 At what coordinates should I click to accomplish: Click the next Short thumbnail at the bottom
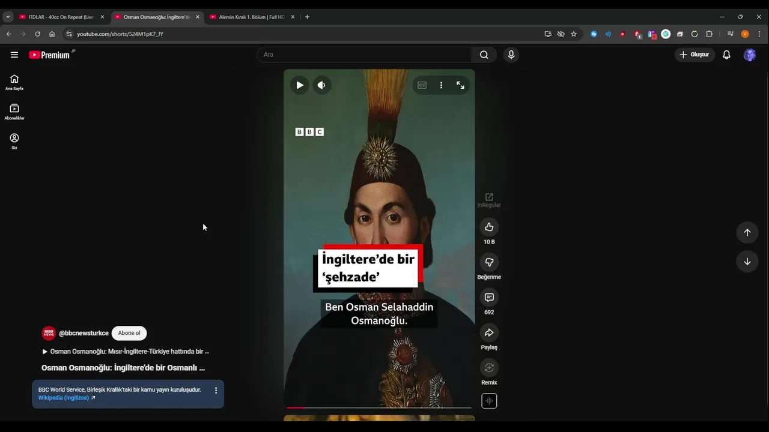pyautogui.click(x=379, y=418)
